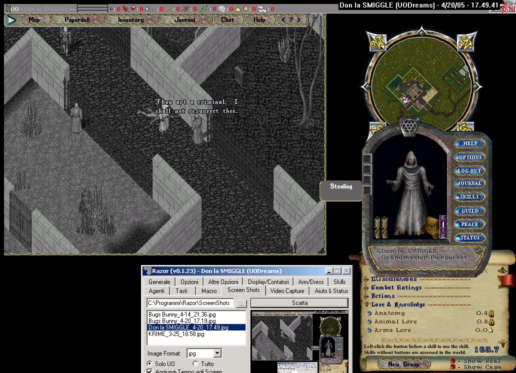The width and height of the screenshot is (516, 373).
Task: Select KRIME_3-25_18.58.jpg in list
Action: pos(196,334)
